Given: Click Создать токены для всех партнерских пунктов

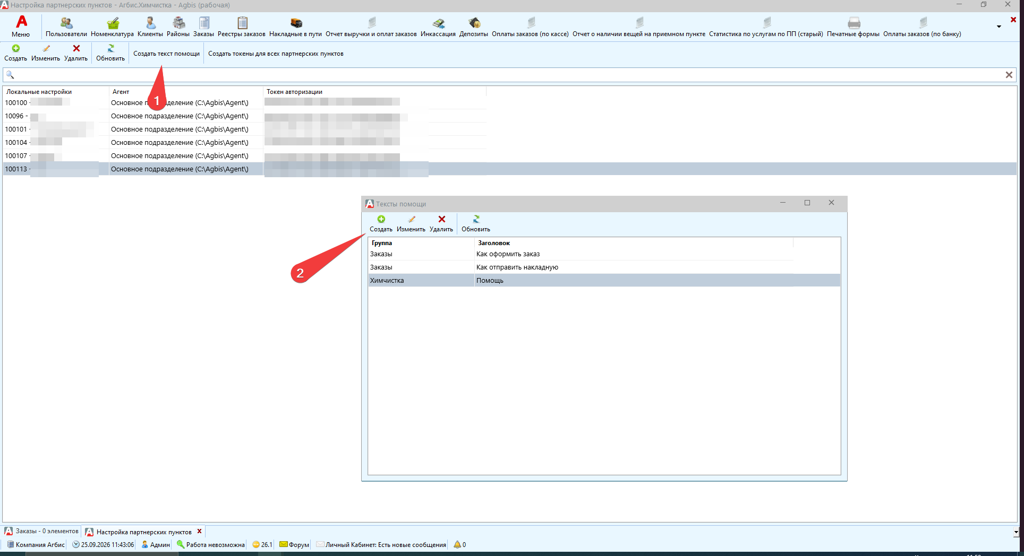Looking at the screenshot, I should pyautogui.click(x=276, y=54).
